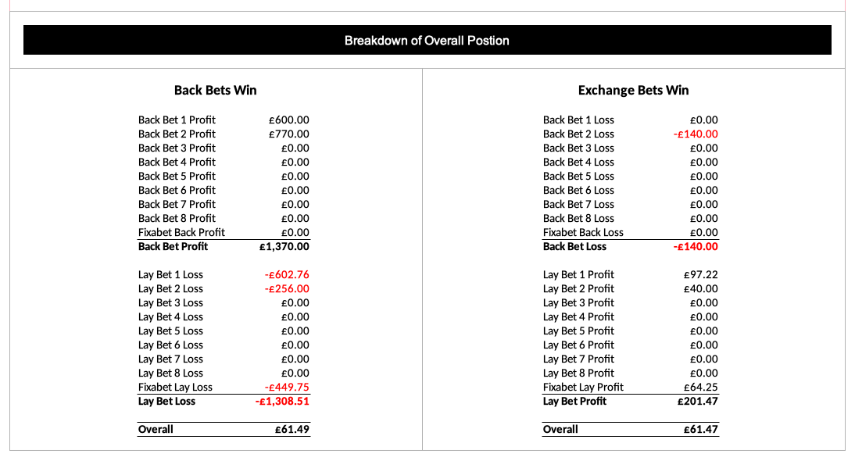Viewport: 855px width, 461px height.
Task: Click the Back Bet Profit total £1,370.00
Action: 284,246
